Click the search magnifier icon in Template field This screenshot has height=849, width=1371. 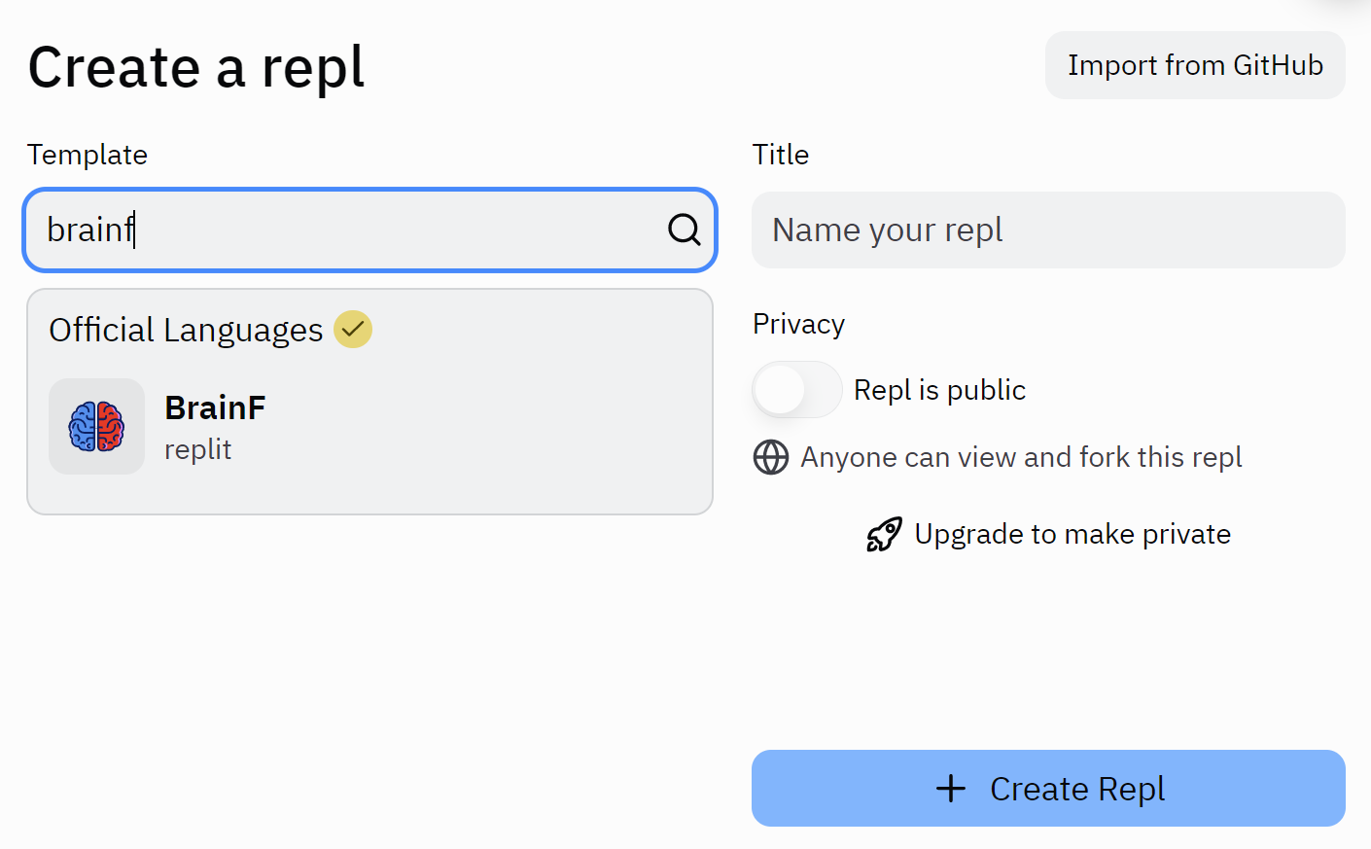(x=684, y=230)
